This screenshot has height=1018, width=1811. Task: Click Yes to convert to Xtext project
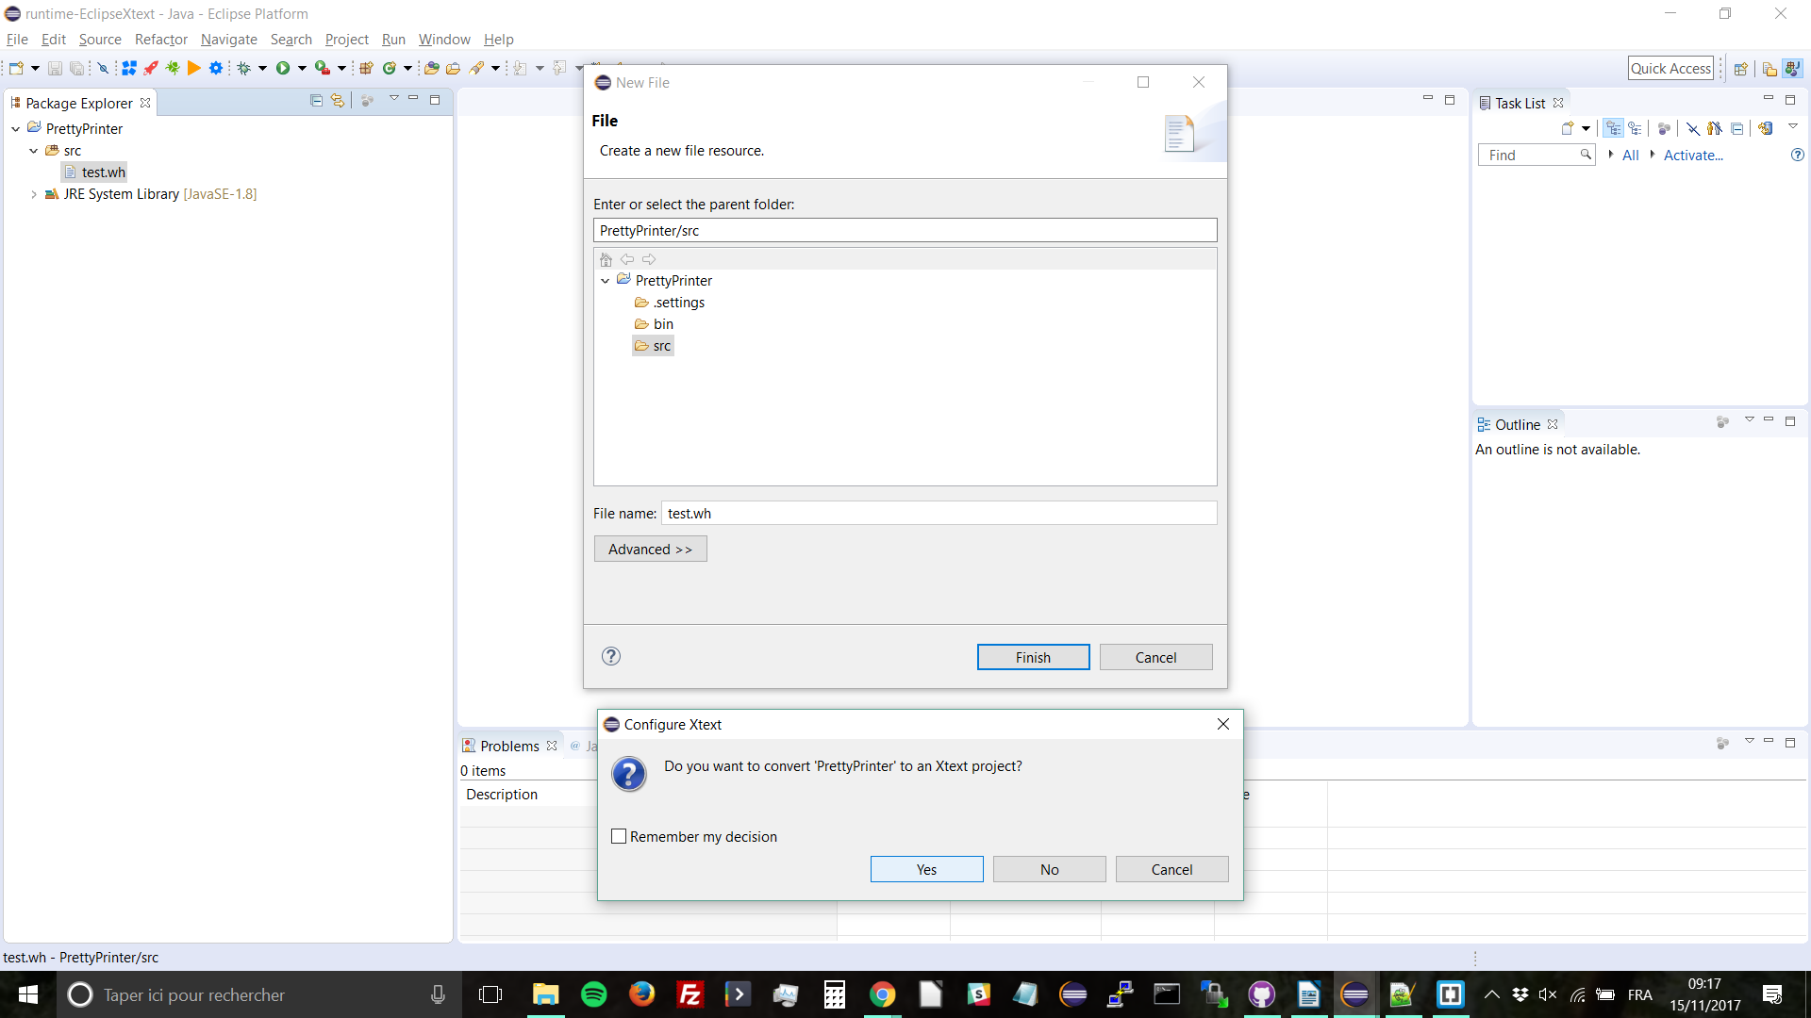[x=926, y=869]
